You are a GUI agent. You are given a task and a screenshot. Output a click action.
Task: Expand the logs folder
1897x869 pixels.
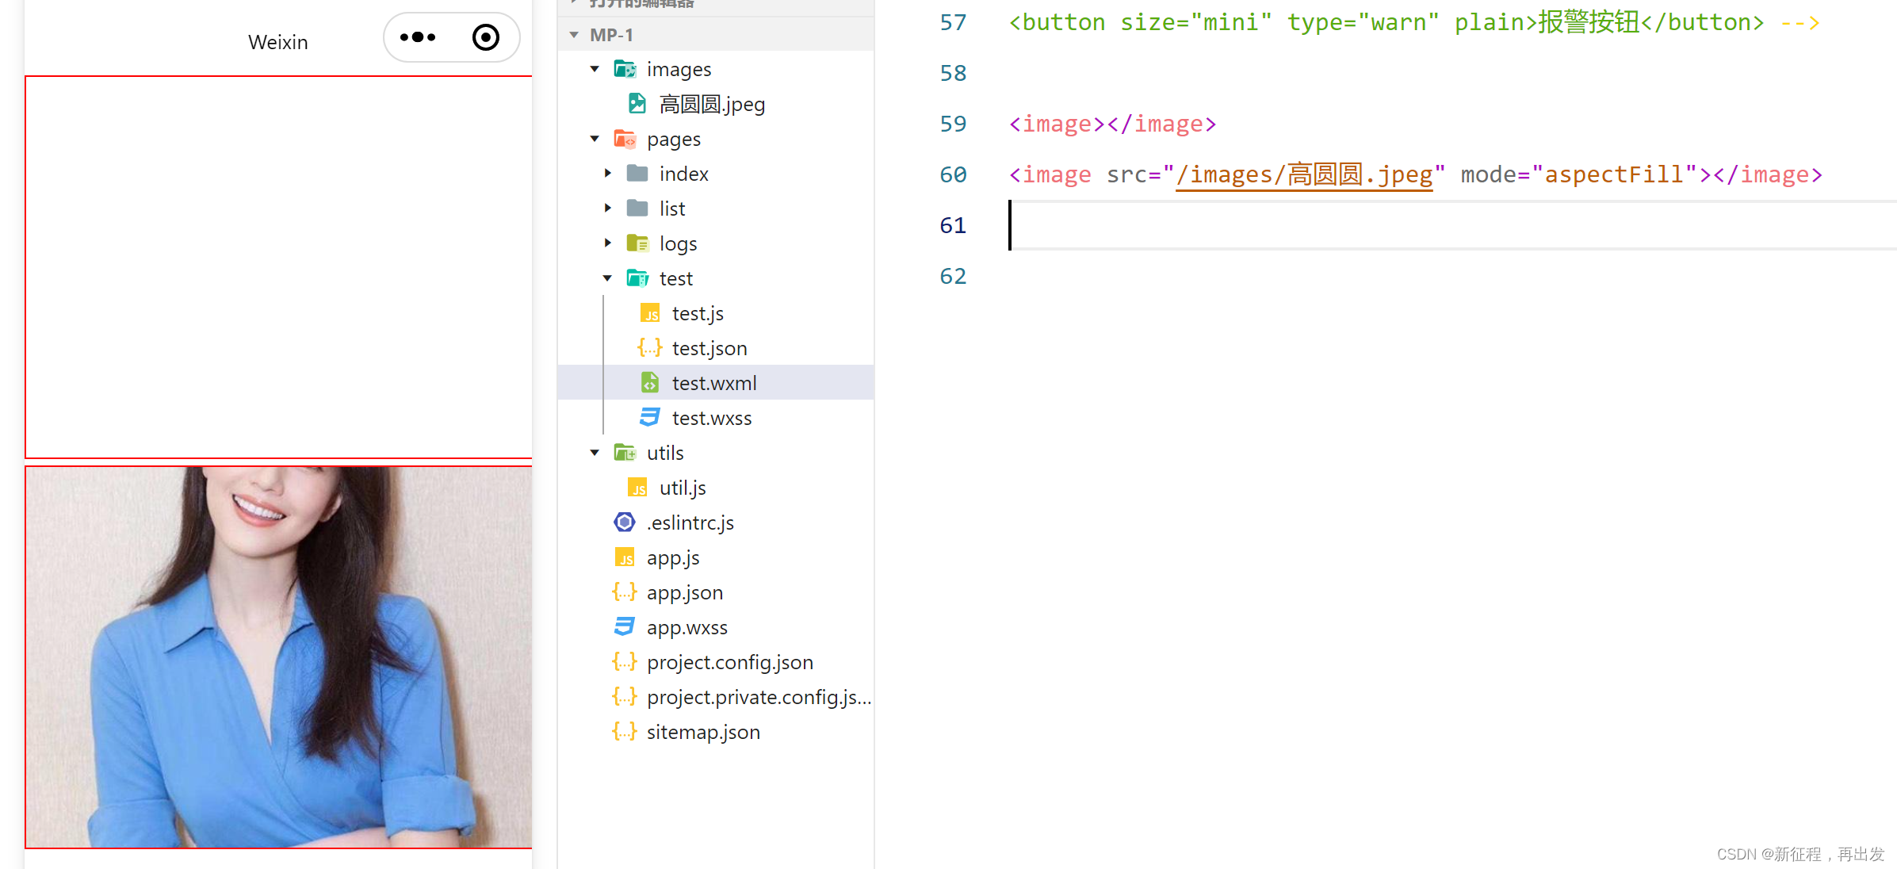tap(608, 243)
